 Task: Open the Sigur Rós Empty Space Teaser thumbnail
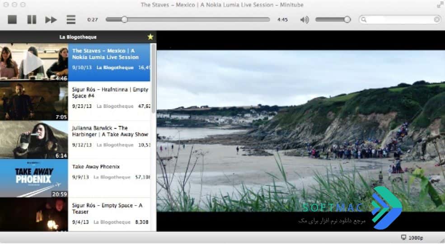(34, 215)
